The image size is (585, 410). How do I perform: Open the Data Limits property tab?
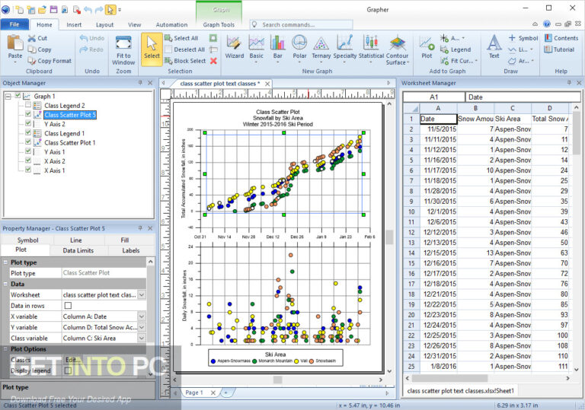pos(78,250)
